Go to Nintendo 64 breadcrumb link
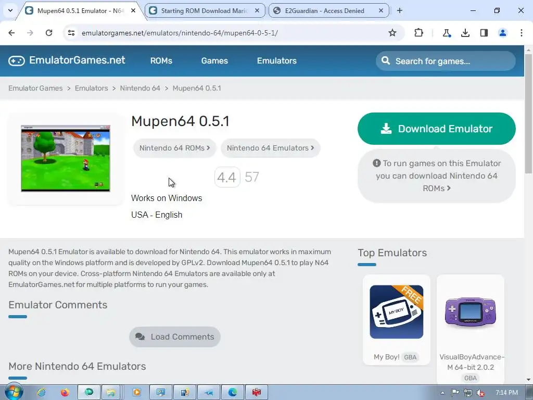 (140, 88)
